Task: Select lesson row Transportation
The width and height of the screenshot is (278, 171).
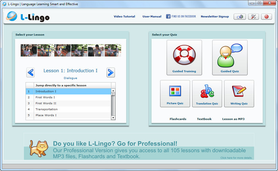Action: (x=68, y=109)
